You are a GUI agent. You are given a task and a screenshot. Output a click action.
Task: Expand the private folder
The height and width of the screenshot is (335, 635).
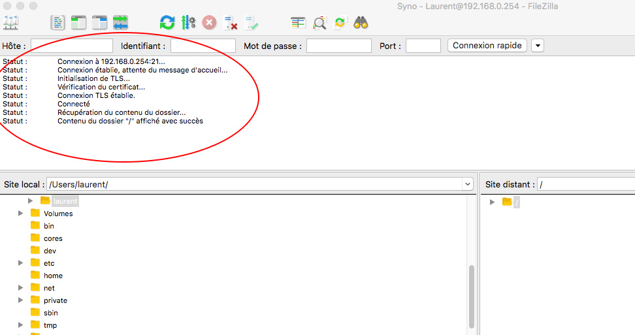[x=20, y=300]
